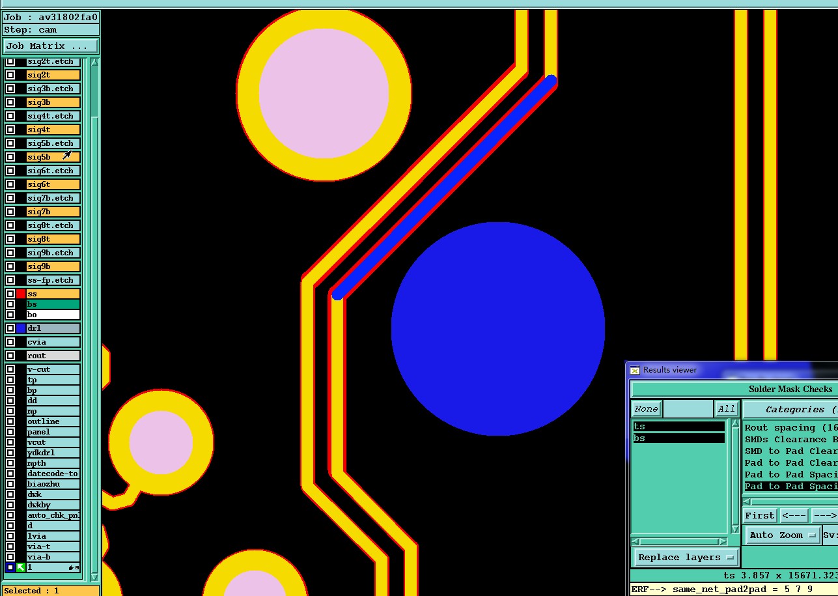838x596 pixels.
Task: Select the sig9b layer name
Action: 53,266
